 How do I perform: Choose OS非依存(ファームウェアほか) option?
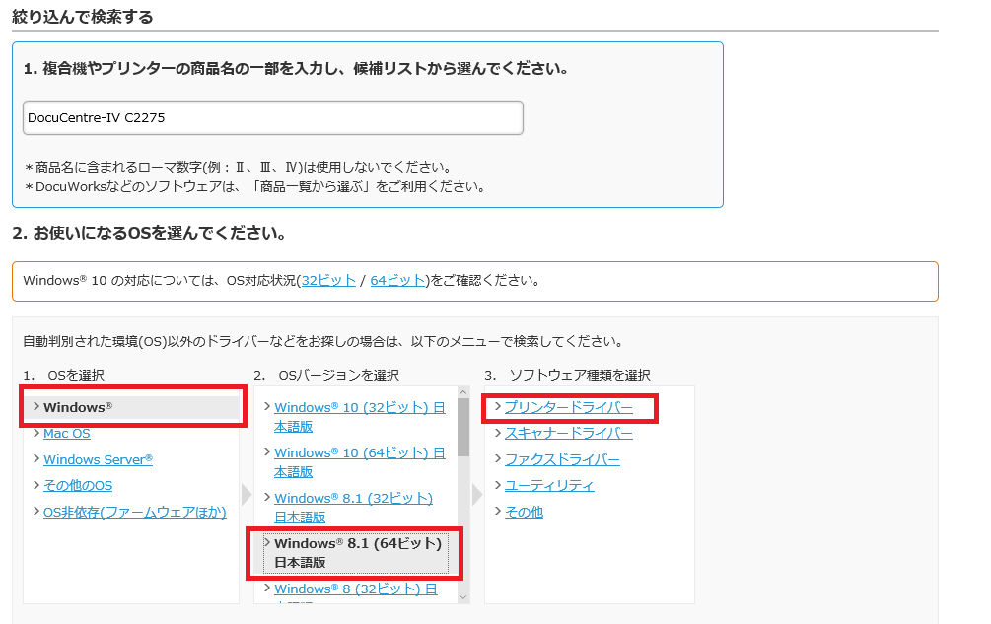[x=134, y=512]
